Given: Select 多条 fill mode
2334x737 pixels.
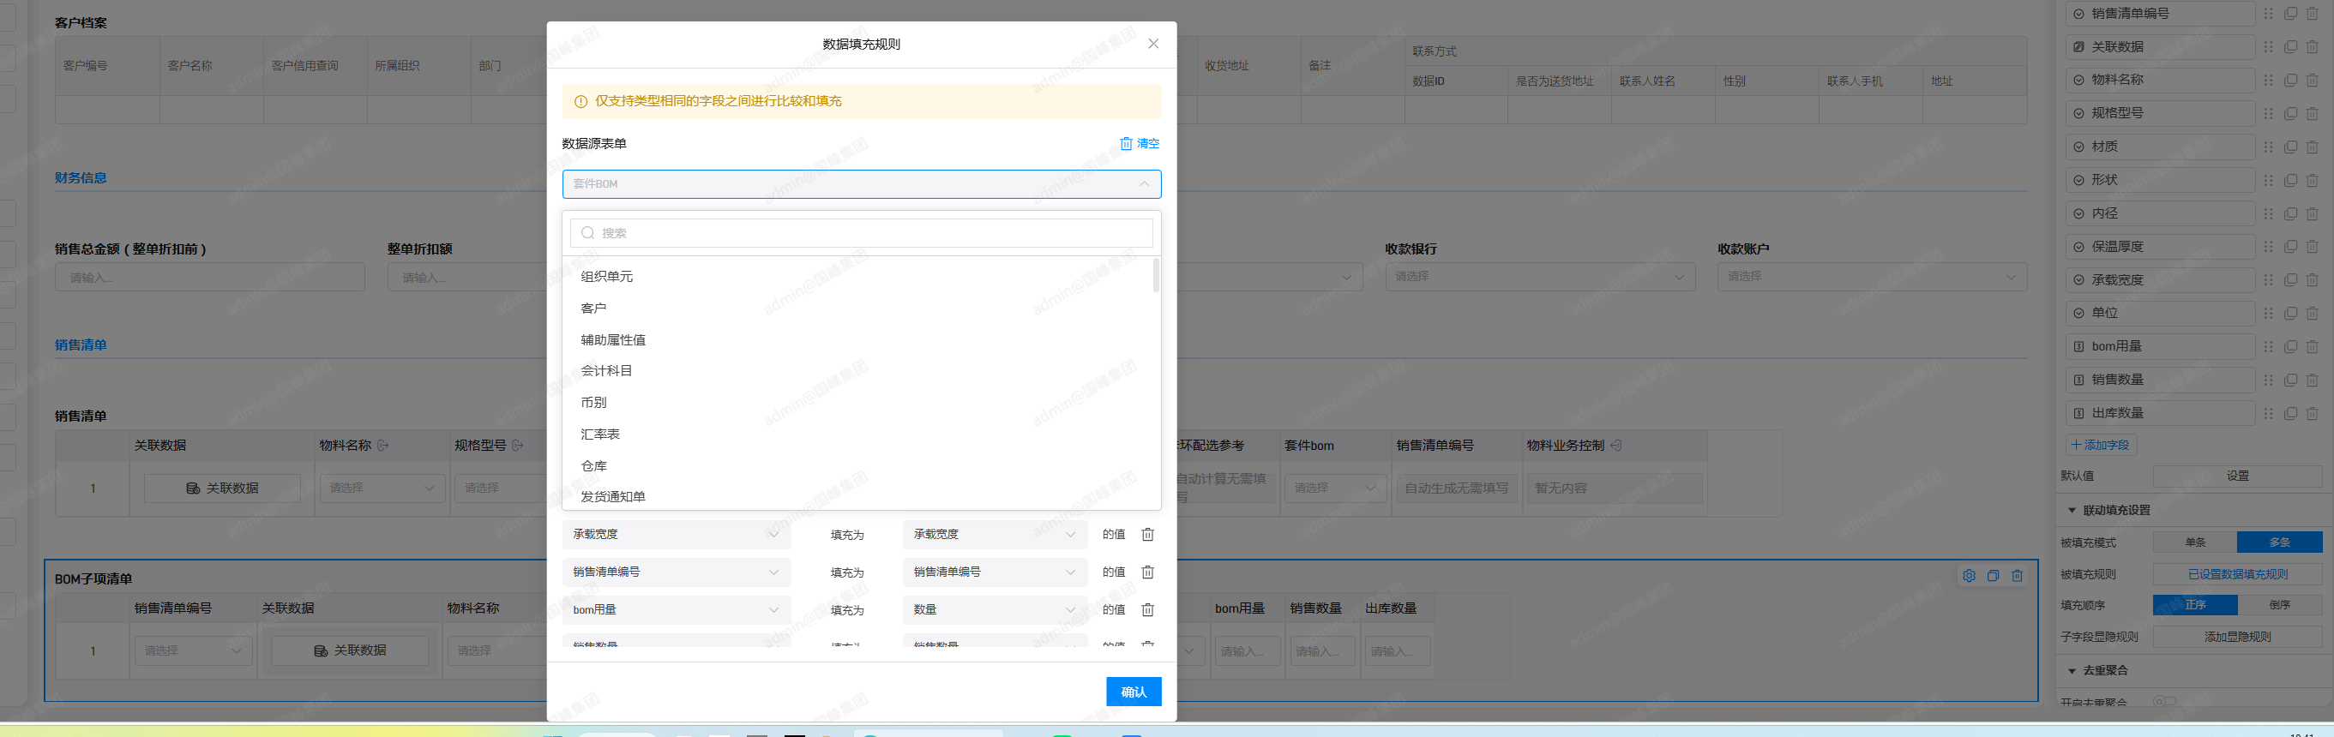Looking at the screenshot, I should click(2280, 542).
